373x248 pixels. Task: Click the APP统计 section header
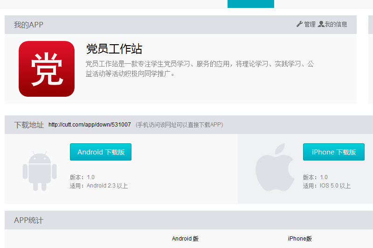pyautogui.click(x=28, y=220)
